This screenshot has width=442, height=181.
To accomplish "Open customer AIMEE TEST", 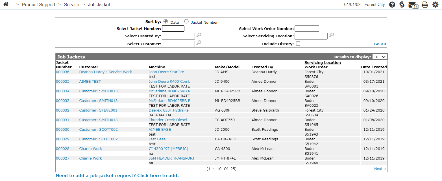I will (x=90, y=82).
